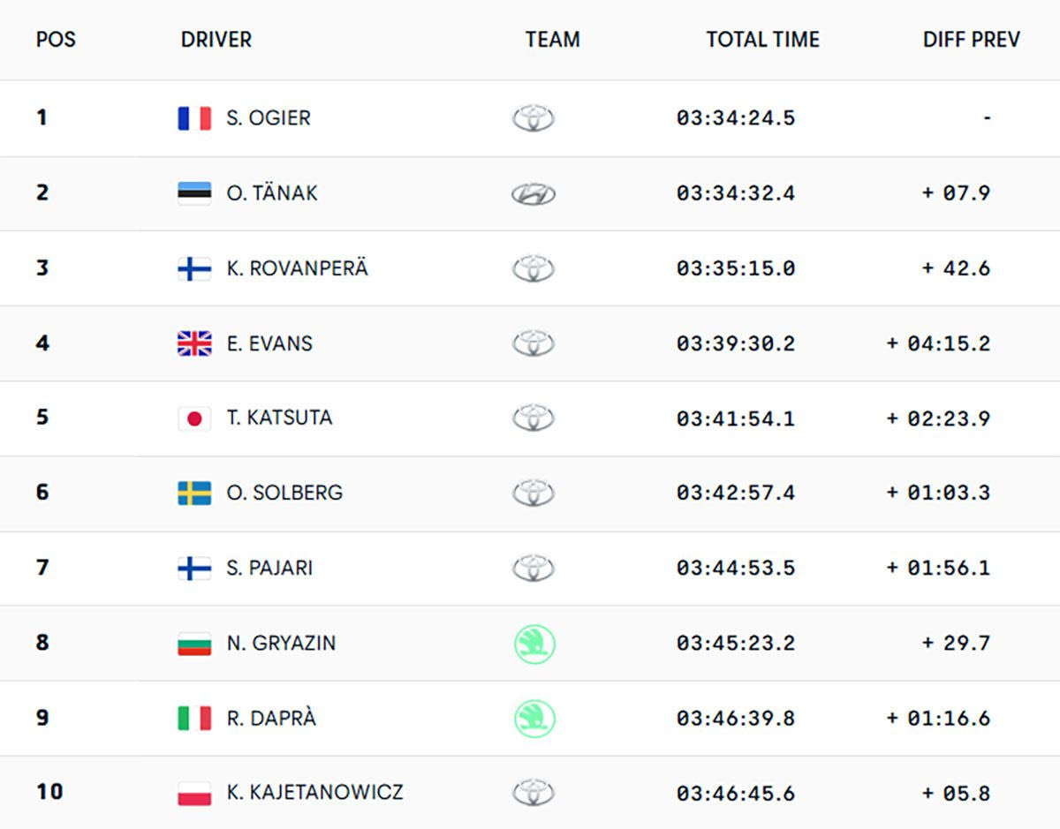Screen dimensions: 1060x829
Task: Click the Japanese flag beside T. Katsuta
Action: [194, 418]
